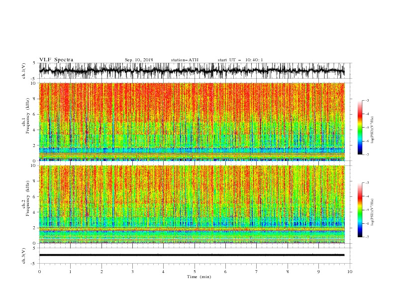Click the log(PSD) label beside upper colorbar
This screenshot has width=394, height=305.
click(x=373, y=130)
